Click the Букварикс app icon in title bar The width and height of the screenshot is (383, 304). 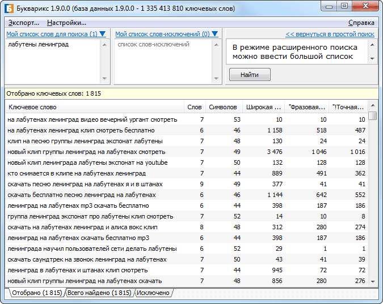(9, 7)
